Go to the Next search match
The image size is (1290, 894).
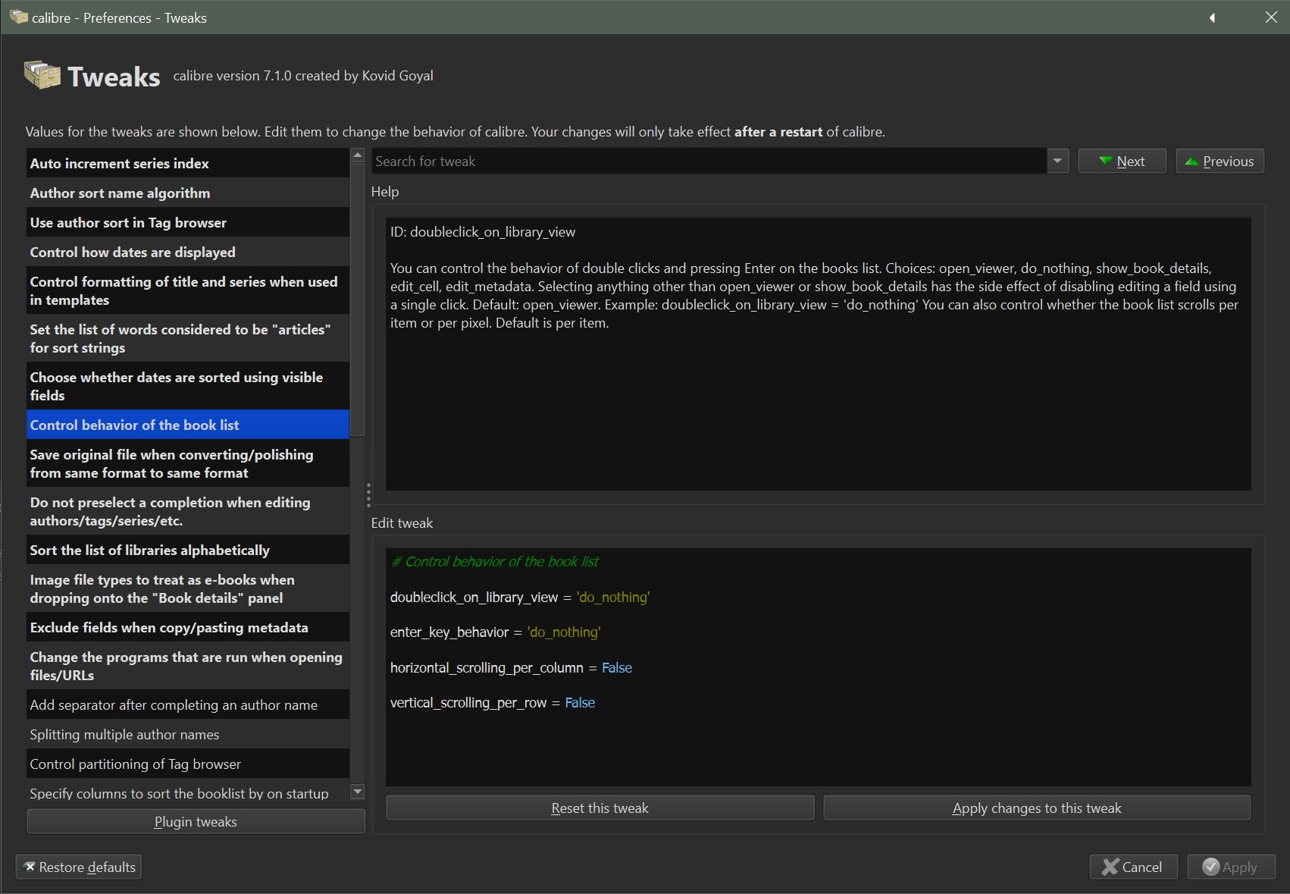click(x=1122, y=161)
